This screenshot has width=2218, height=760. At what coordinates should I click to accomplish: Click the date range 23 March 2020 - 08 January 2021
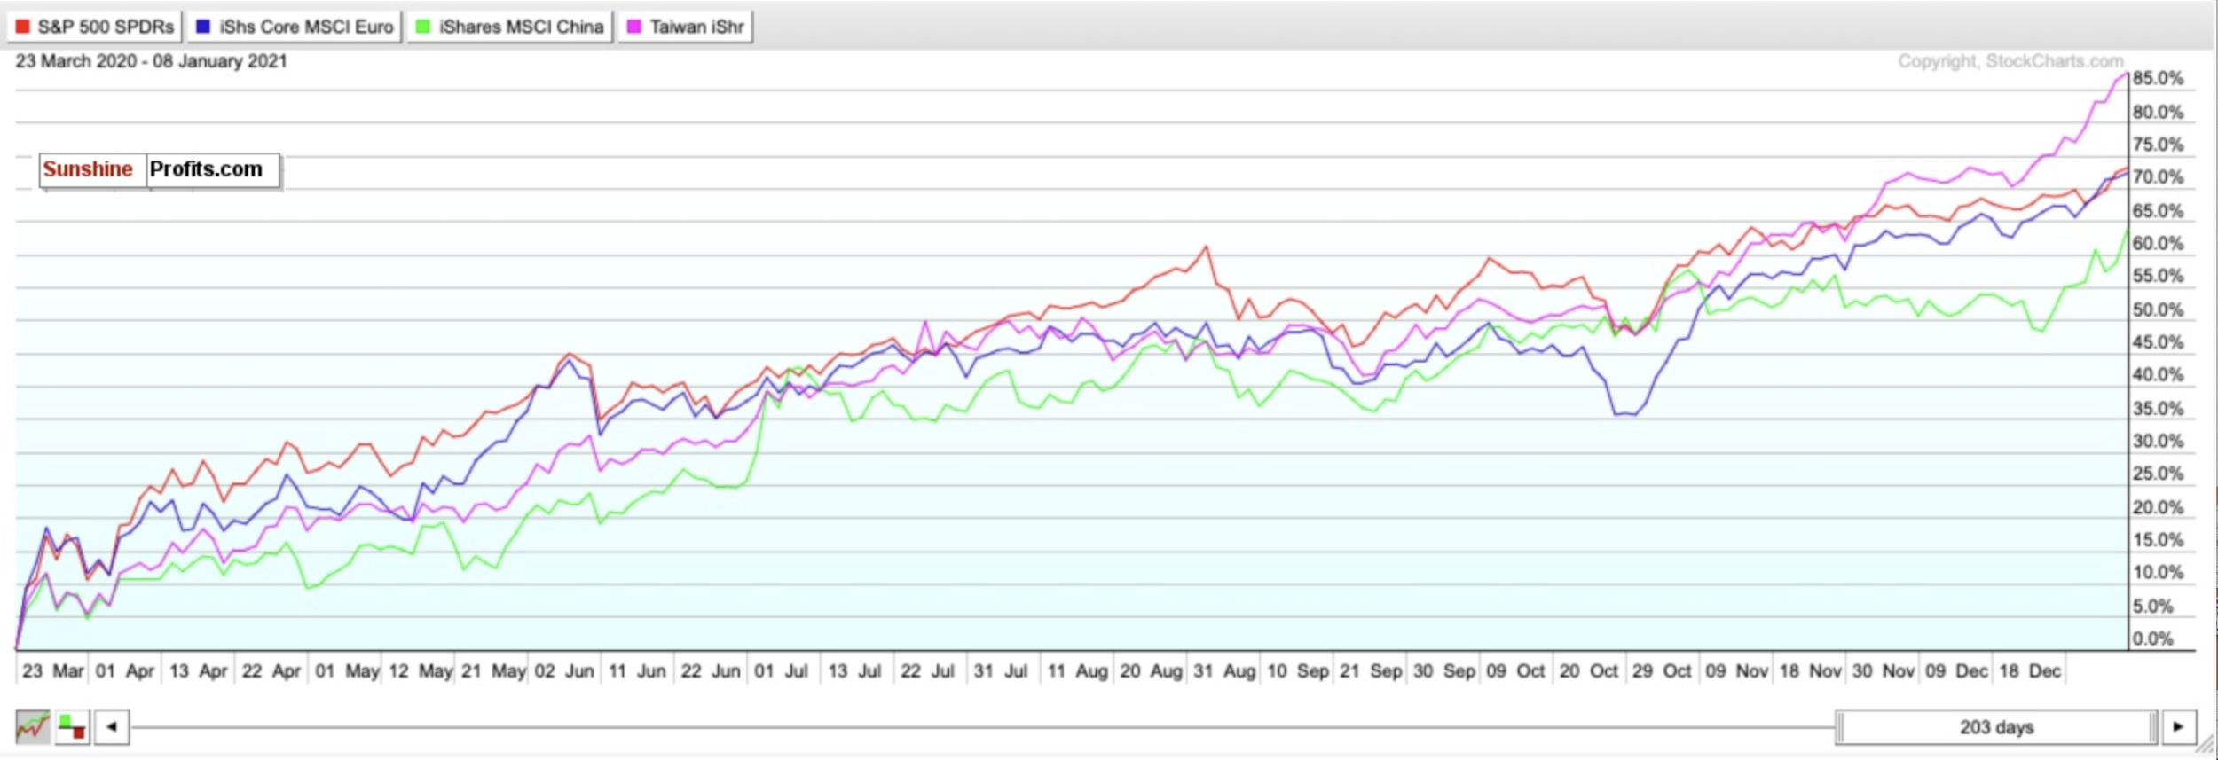click(x=152, y=61)
